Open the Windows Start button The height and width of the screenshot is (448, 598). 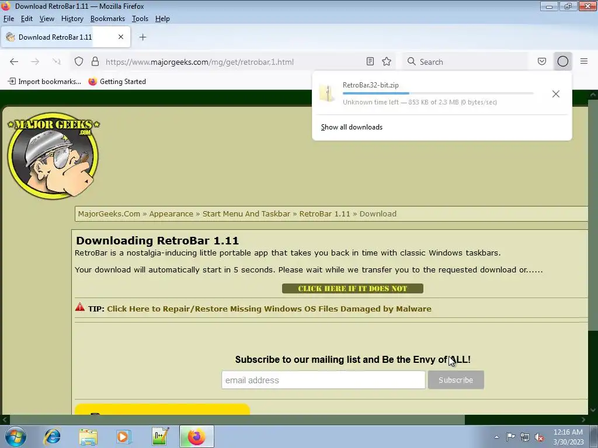[15, 436]
